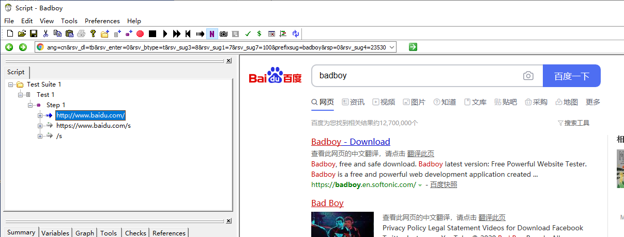This screenshot has width=624, height=237.
Task: Switch to the Summary tab
Action: [21, 232]
